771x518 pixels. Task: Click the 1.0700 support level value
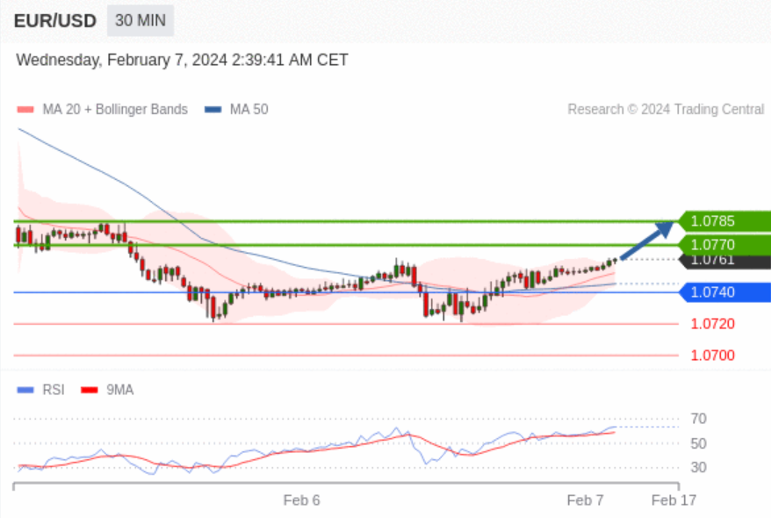712,356
